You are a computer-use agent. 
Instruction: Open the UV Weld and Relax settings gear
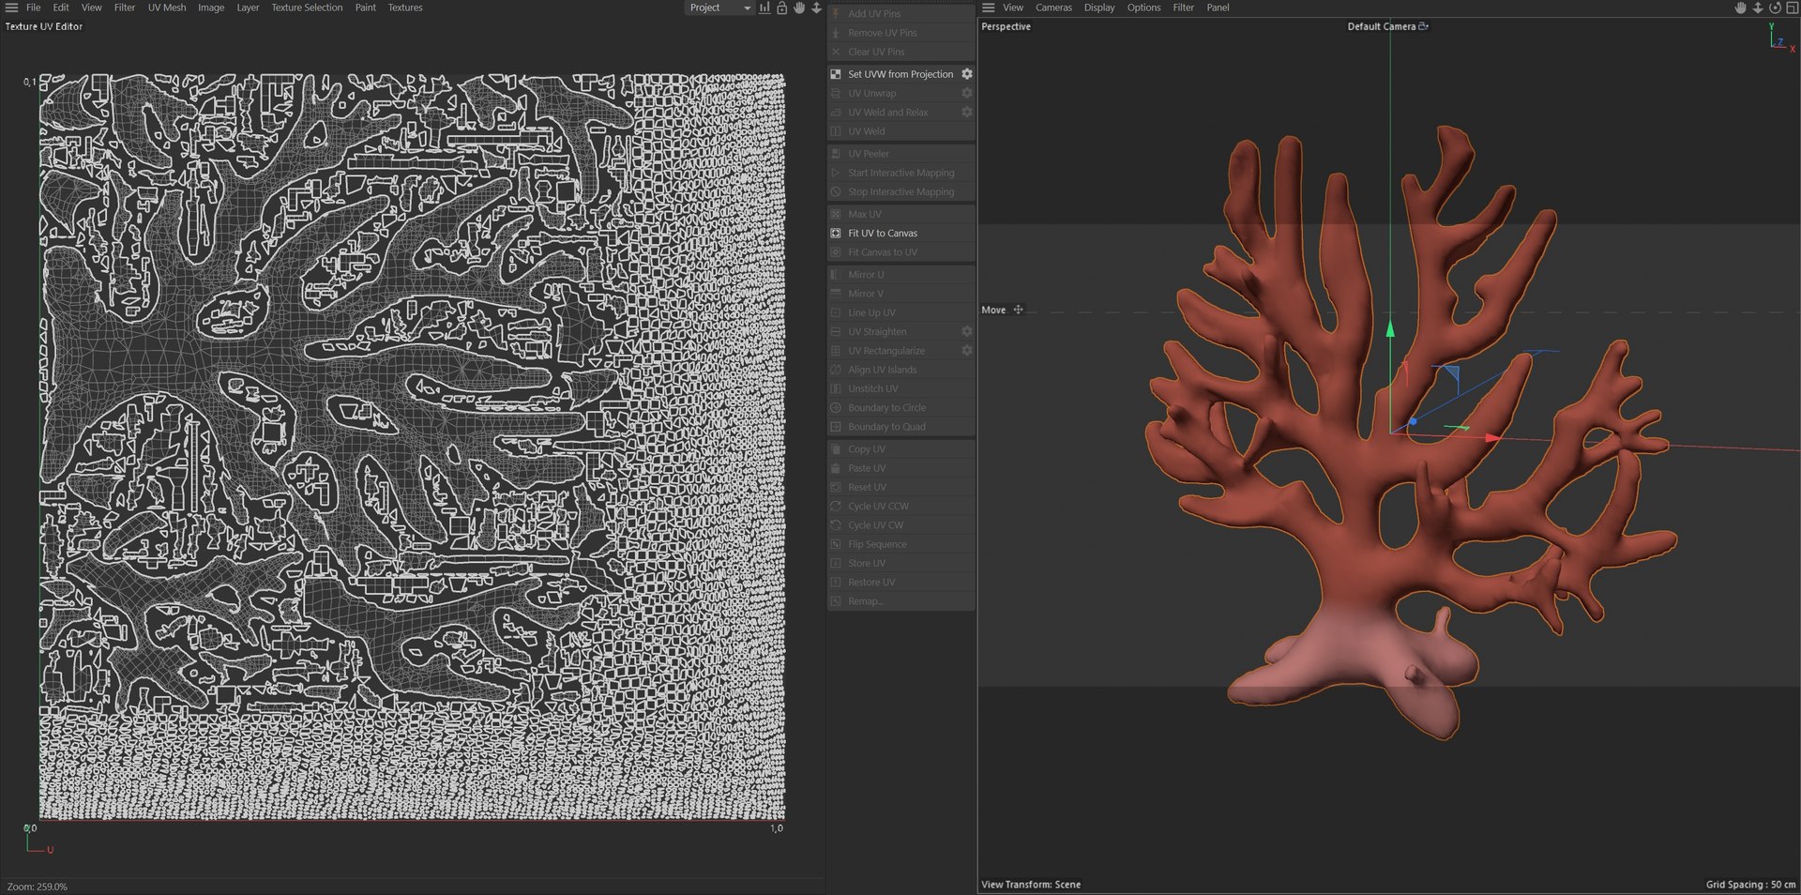pyautogui.click(x=966, y=112)
